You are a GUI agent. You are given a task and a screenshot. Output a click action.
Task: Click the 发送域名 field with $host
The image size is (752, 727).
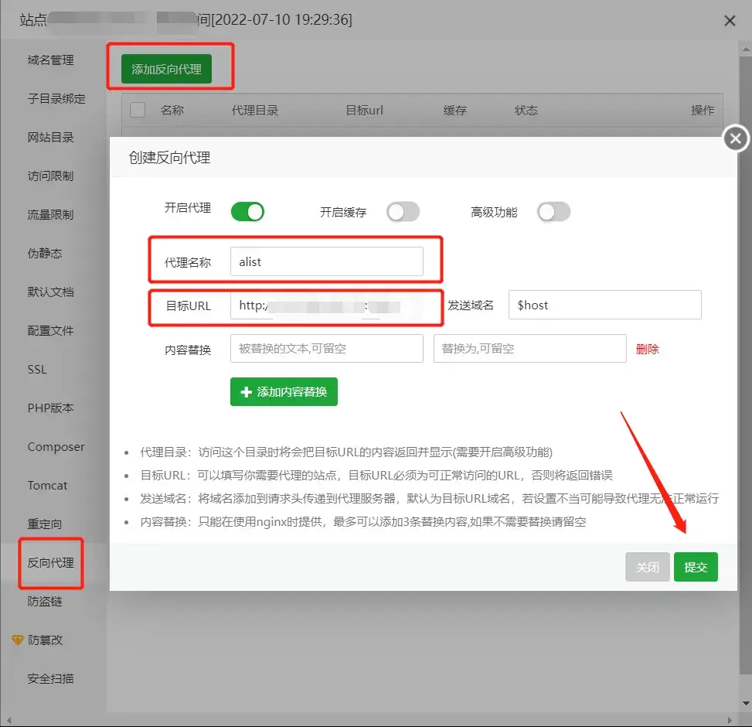pos(604,305)
